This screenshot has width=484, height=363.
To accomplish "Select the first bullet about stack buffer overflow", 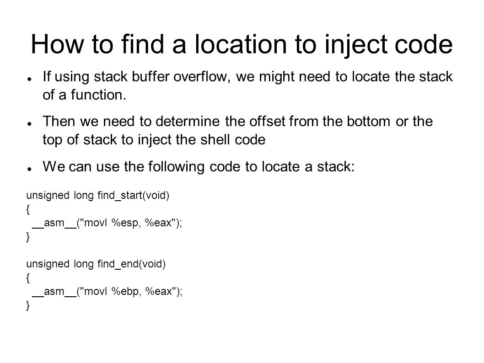I will pyautogui.click(x=247, y=85).
